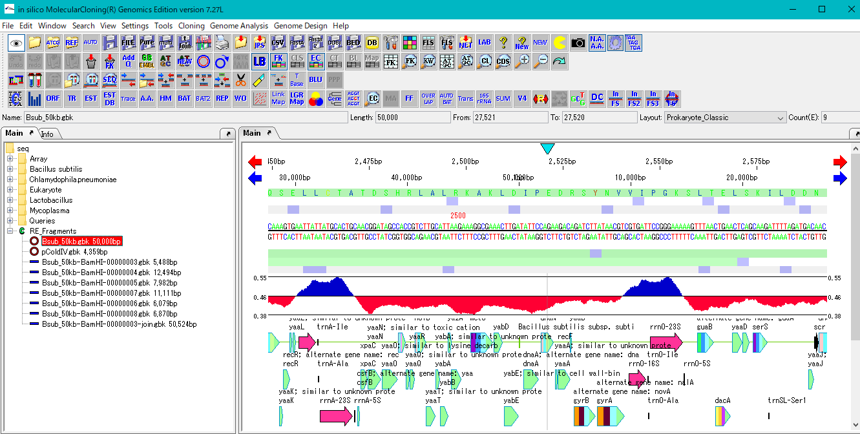Viewport: 860px width, 434px height.
Task: Click the blue right arrow navigation button
Action: (840, 179)
